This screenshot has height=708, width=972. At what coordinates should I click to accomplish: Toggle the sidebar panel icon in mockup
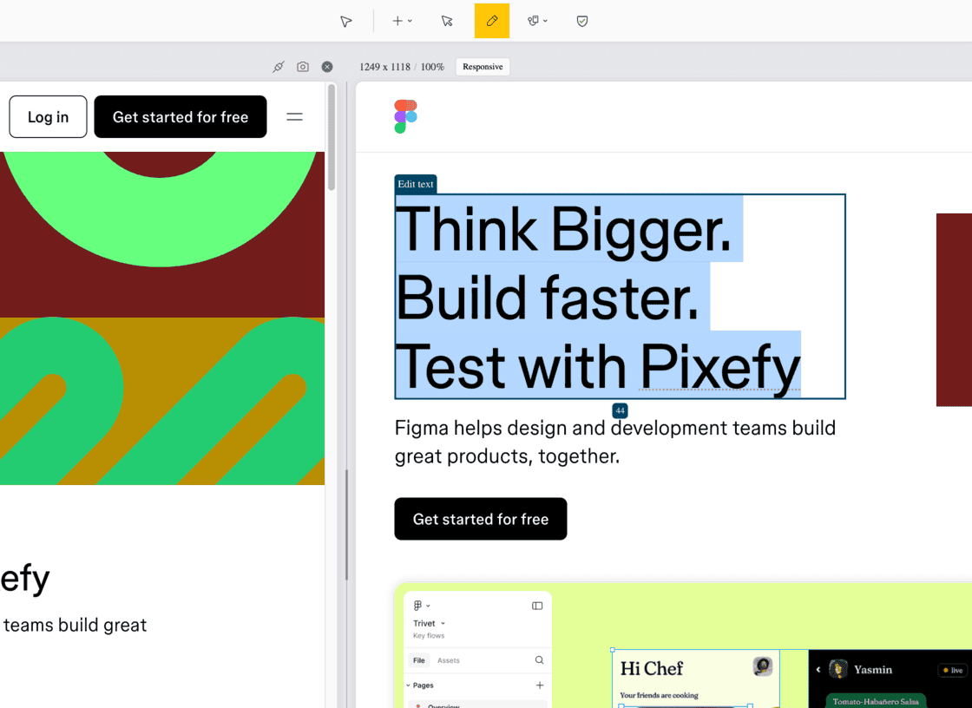[x=537, y=606]
